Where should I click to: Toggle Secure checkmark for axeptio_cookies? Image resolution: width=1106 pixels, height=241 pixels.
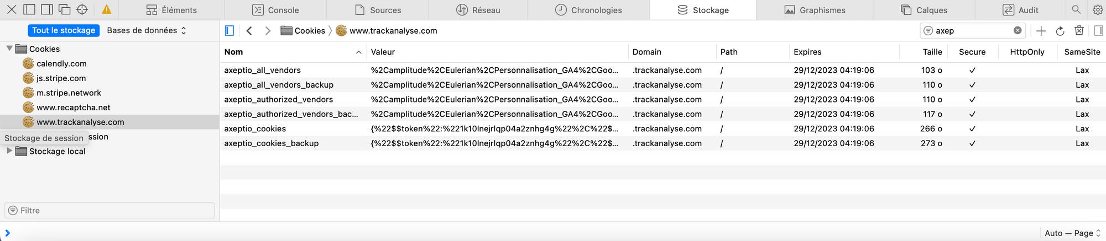pos(972,128)
